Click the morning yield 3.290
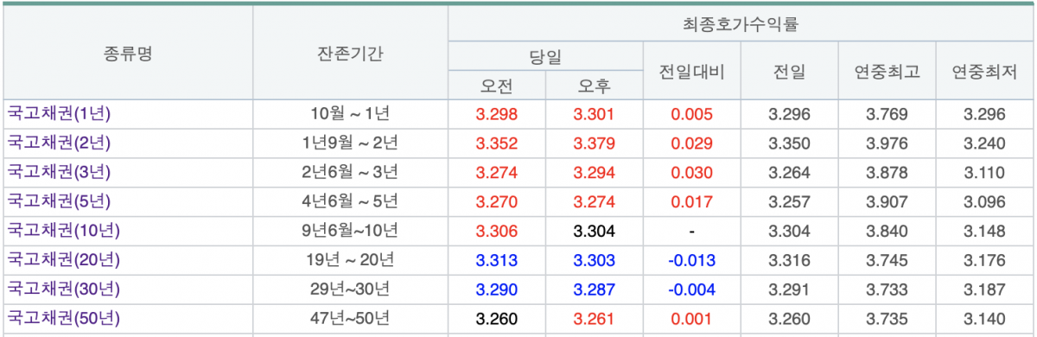This screenshot has width=1037, height=337. 497,290
